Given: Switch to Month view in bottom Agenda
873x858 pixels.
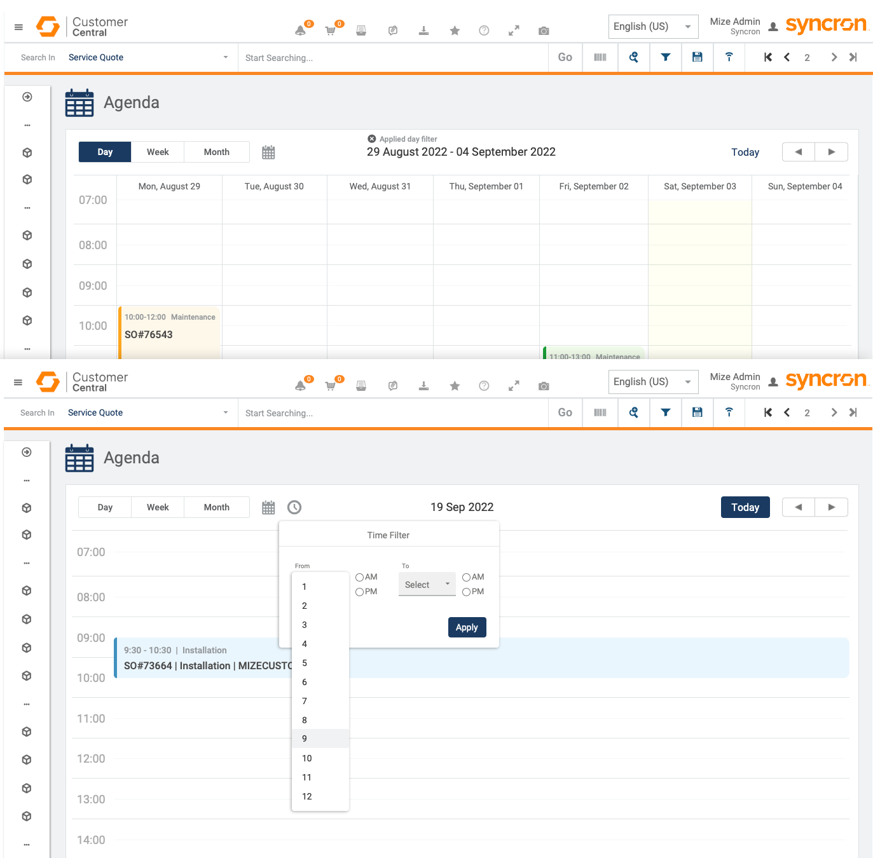Looking at the screenshot, I should pyautogui.click(x=217, y=507).
